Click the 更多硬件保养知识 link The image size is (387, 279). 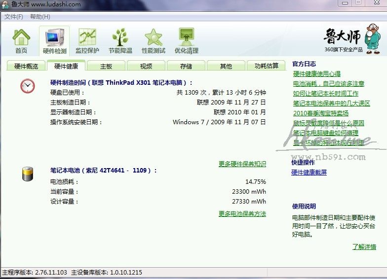tap(242, 164)
